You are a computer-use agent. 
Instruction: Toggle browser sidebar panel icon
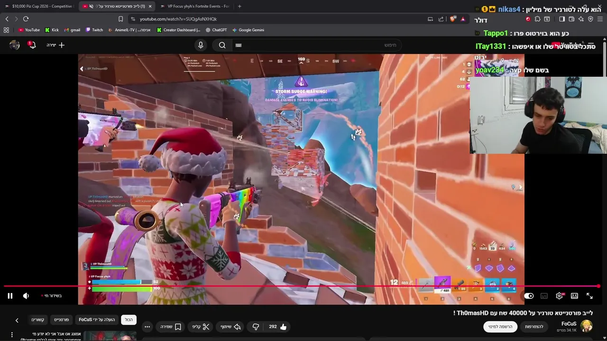pos(562,19)
